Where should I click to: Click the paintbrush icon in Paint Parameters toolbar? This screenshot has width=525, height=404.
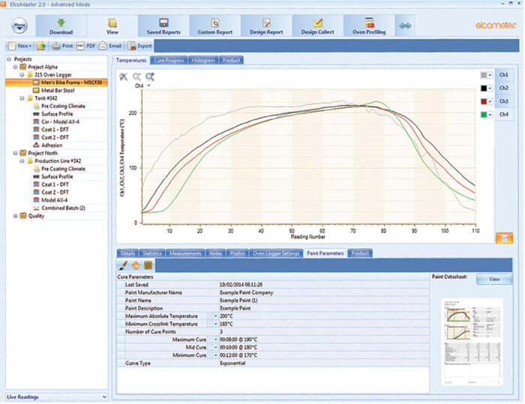[x=124, y=265]
